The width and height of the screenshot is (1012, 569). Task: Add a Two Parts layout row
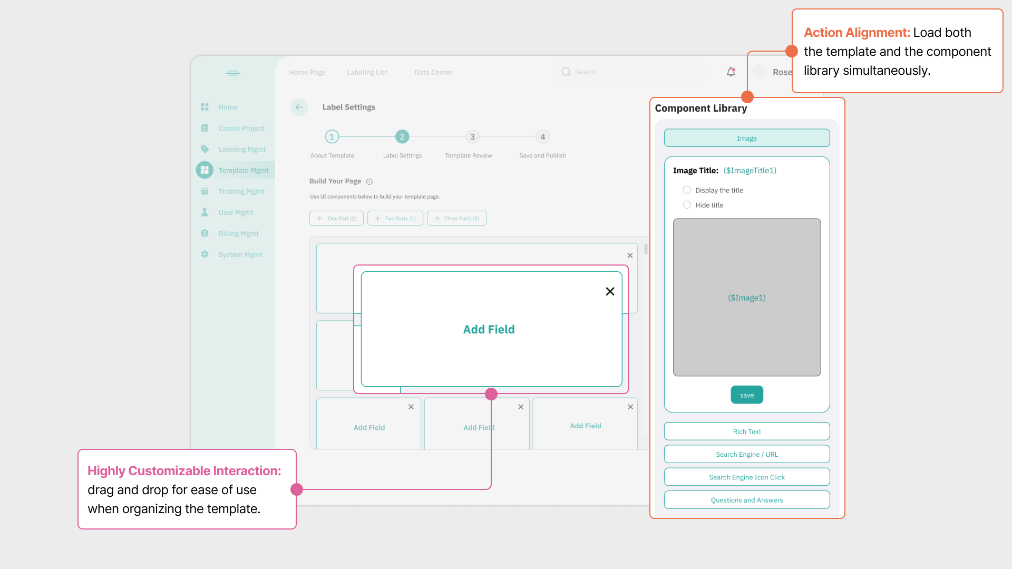395,218
